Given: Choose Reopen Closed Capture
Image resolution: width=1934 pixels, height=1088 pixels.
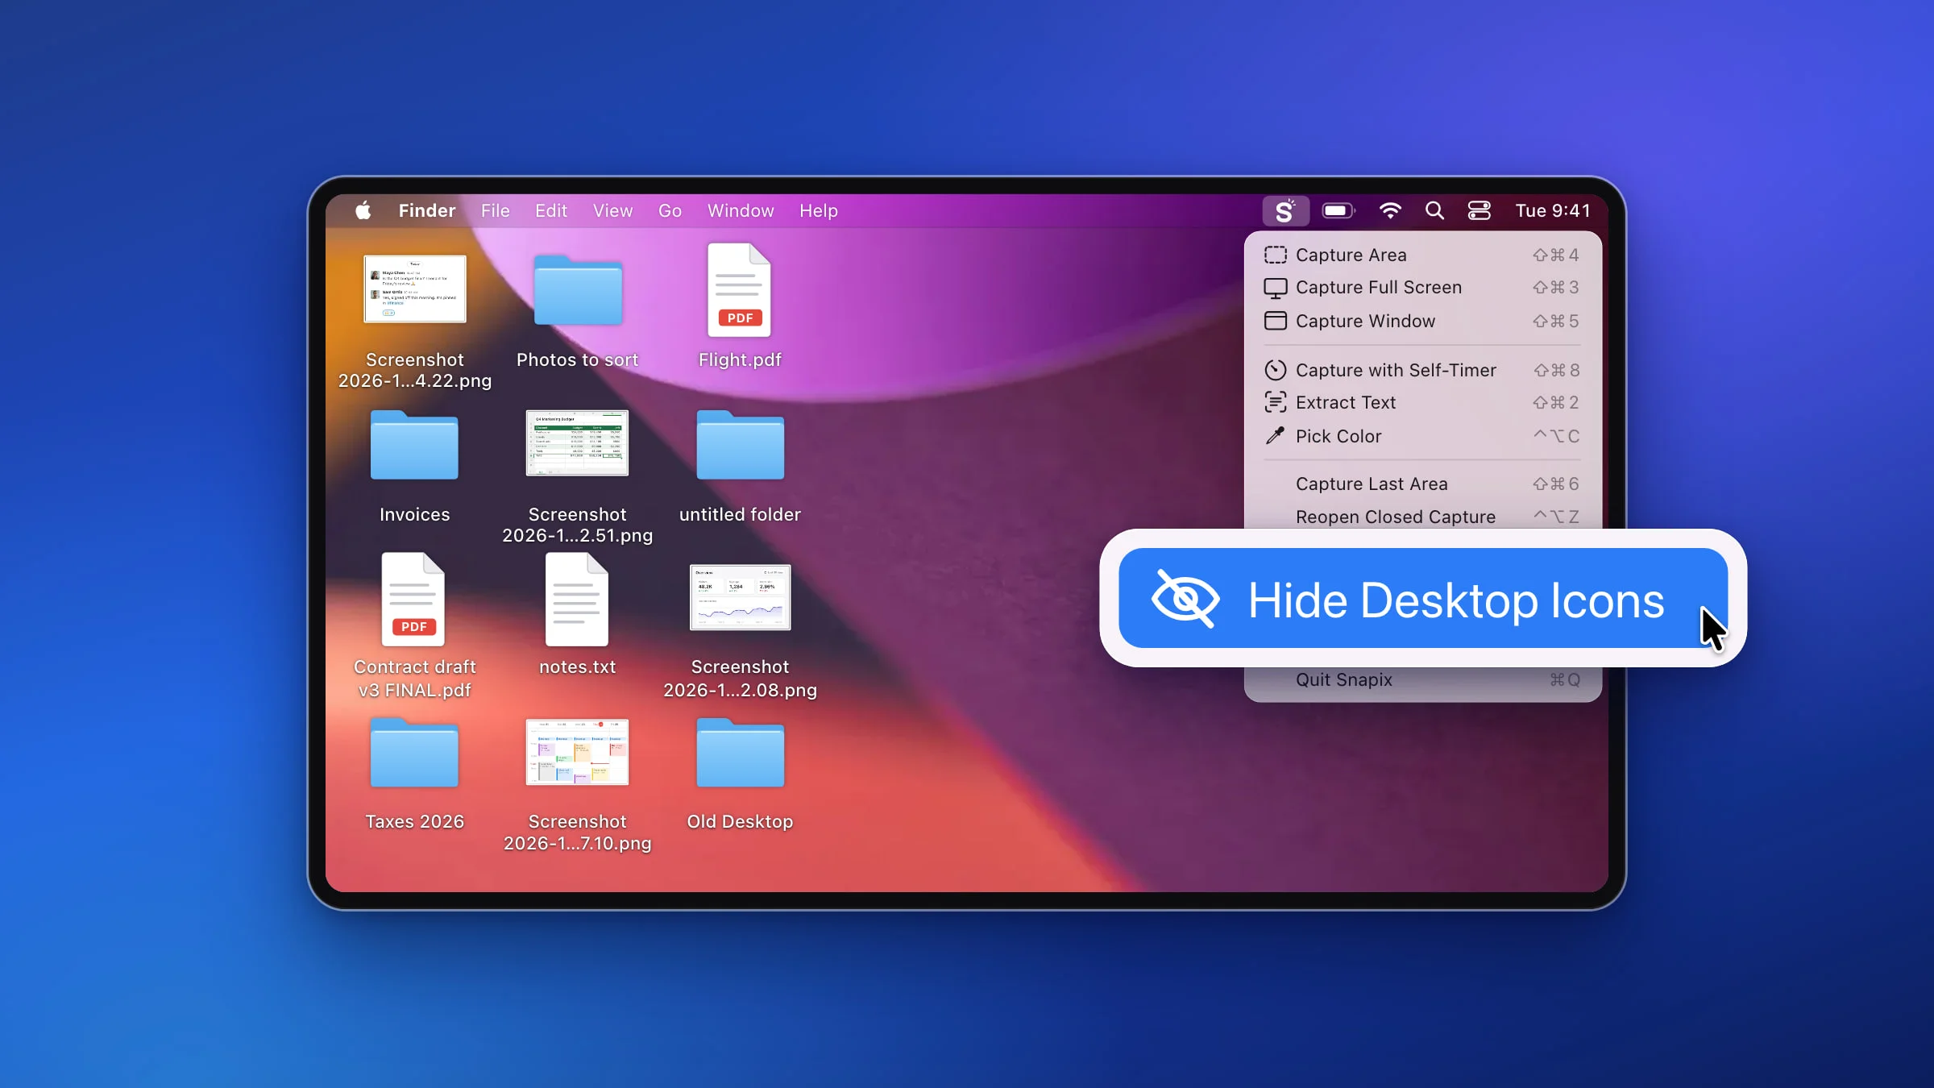Looking at the screenshot, I should [1422, 516].
